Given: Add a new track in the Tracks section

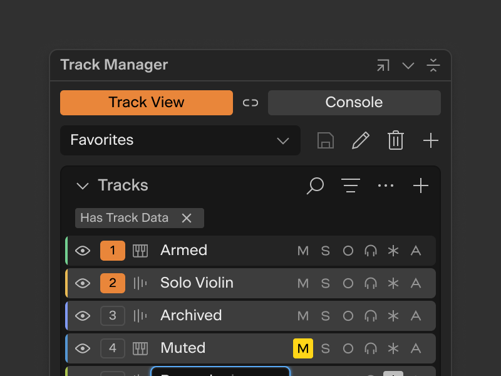Looking at the screenshot, I should point(420,185).
